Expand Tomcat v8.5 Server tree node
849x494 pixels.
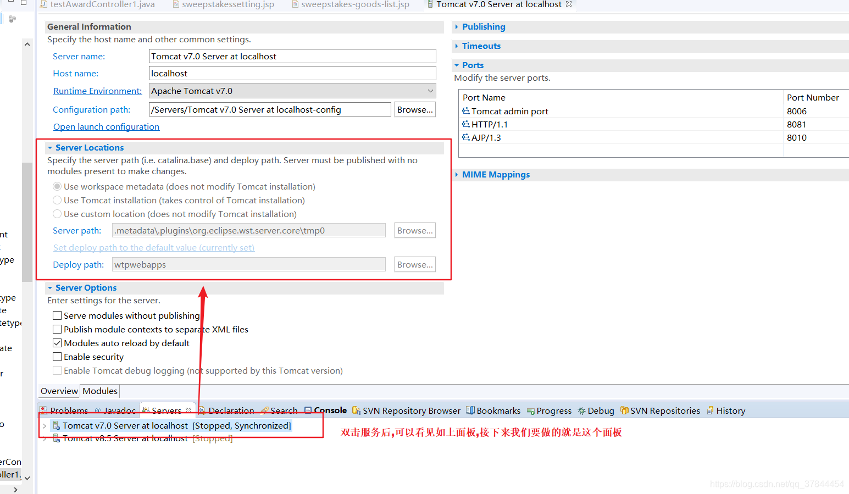coord(45,439)
